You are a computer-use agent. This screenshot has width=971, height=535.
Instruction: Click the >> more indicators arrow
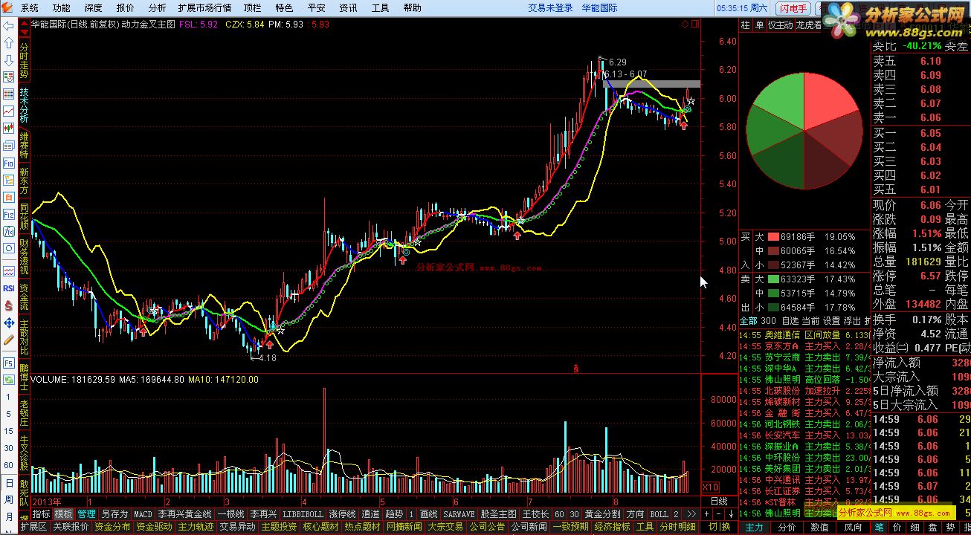[x=691, y=514]
